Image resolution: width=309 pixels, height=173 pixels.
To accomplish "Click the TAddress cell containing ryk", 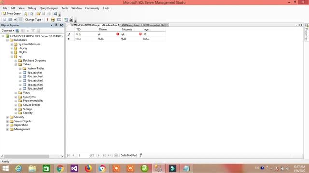I will 131,34.
